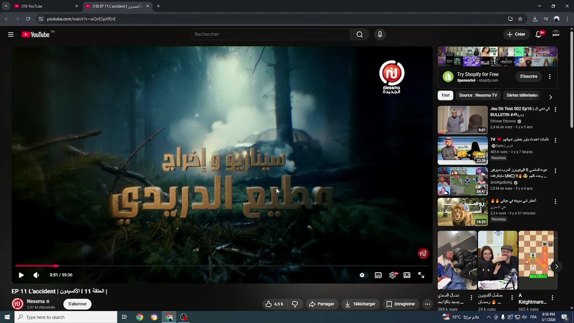
Task: Share the video with Partager
Action: (x=322, y=304)
